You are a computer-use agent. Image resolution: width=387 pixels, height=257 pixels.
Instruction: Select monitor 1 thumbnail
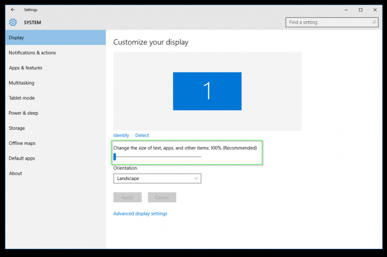click(207, 91)
